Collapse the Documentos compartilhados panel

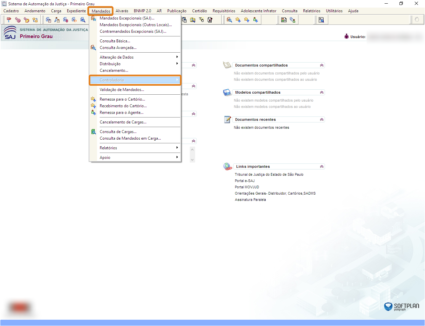322,65
